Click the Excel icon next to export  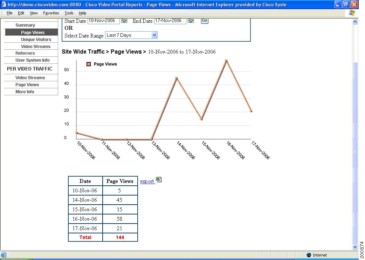tap(158, 179)
